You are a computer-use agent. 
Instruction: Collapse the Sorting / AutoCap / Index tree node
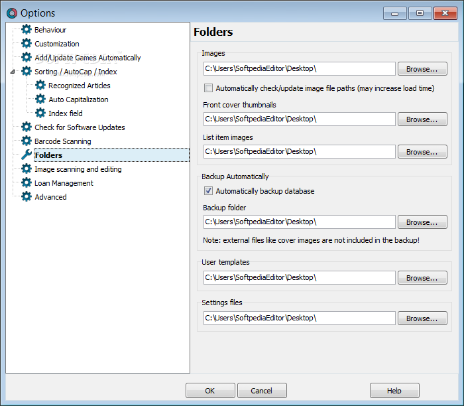(x=13, y=72)
